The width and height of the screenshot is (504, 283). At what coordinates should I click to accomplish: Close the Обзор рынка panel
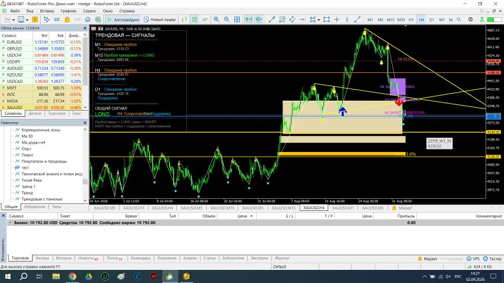pyautogui.click(x=85, y=28)
